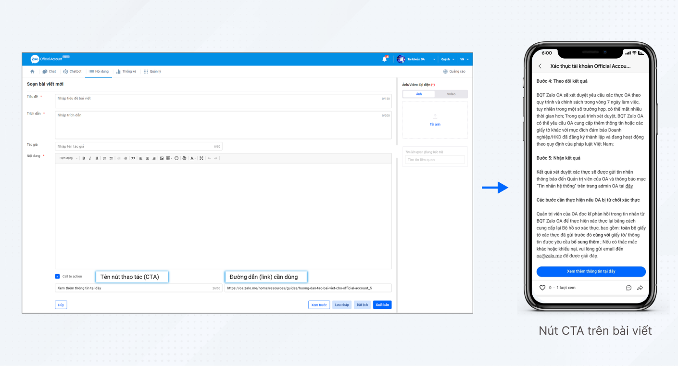Click the fullscreen expand icon in editor

[x=201, y=158]
